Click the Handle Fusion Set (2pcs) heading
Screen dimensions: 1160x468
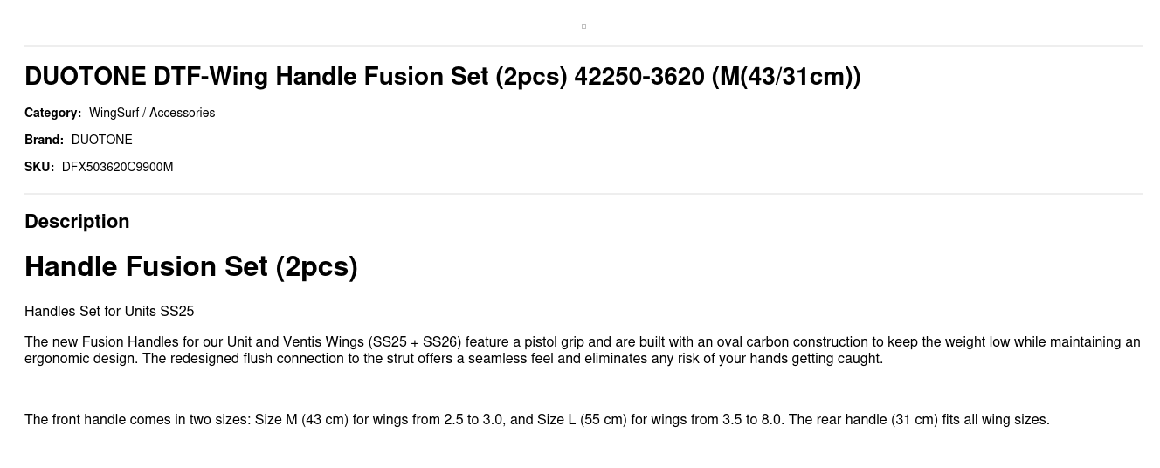pos(191,266)
